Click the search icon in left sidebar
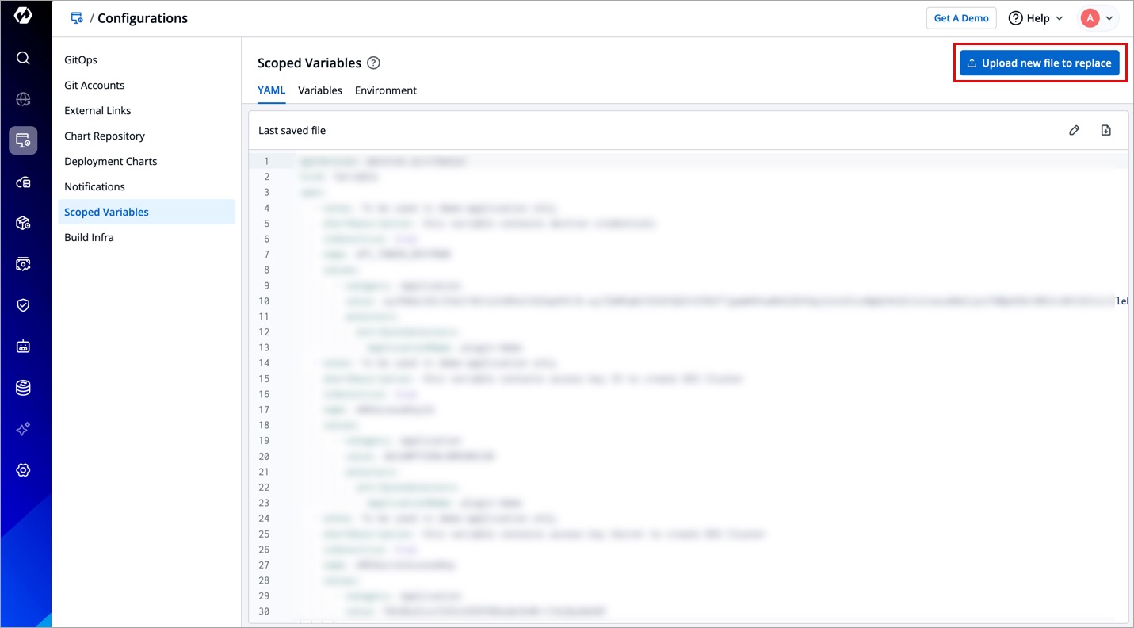1134x628 pixels. (x=23, y=58)
